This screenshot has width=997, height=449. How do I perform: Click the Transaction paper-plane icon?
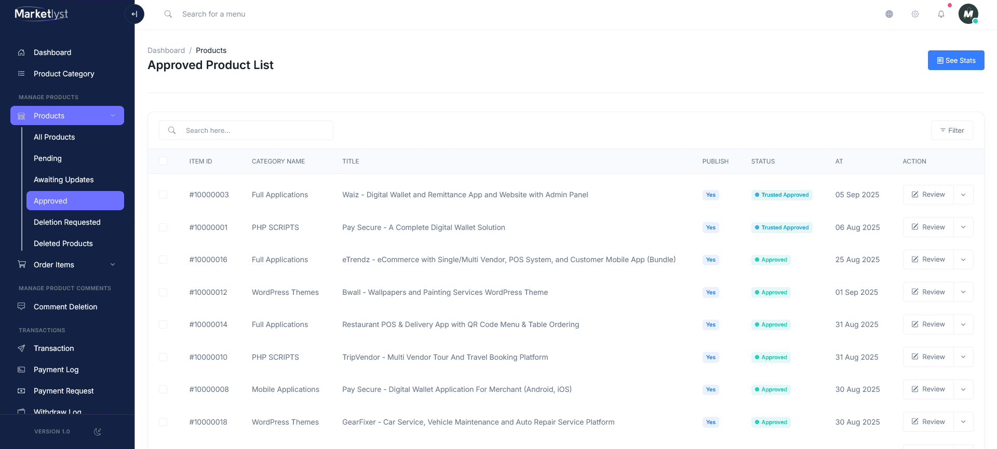(x=21, y=348)
